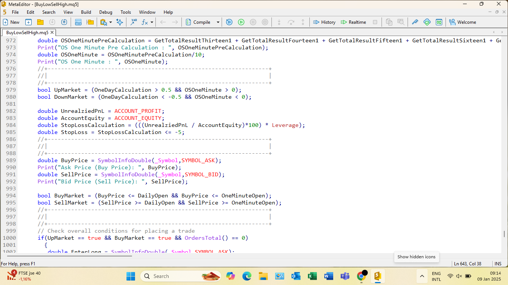Viewport: 508px width, 285px height.
Task: Click the INS indicator in status bar
Action: (x=498, y=263)
